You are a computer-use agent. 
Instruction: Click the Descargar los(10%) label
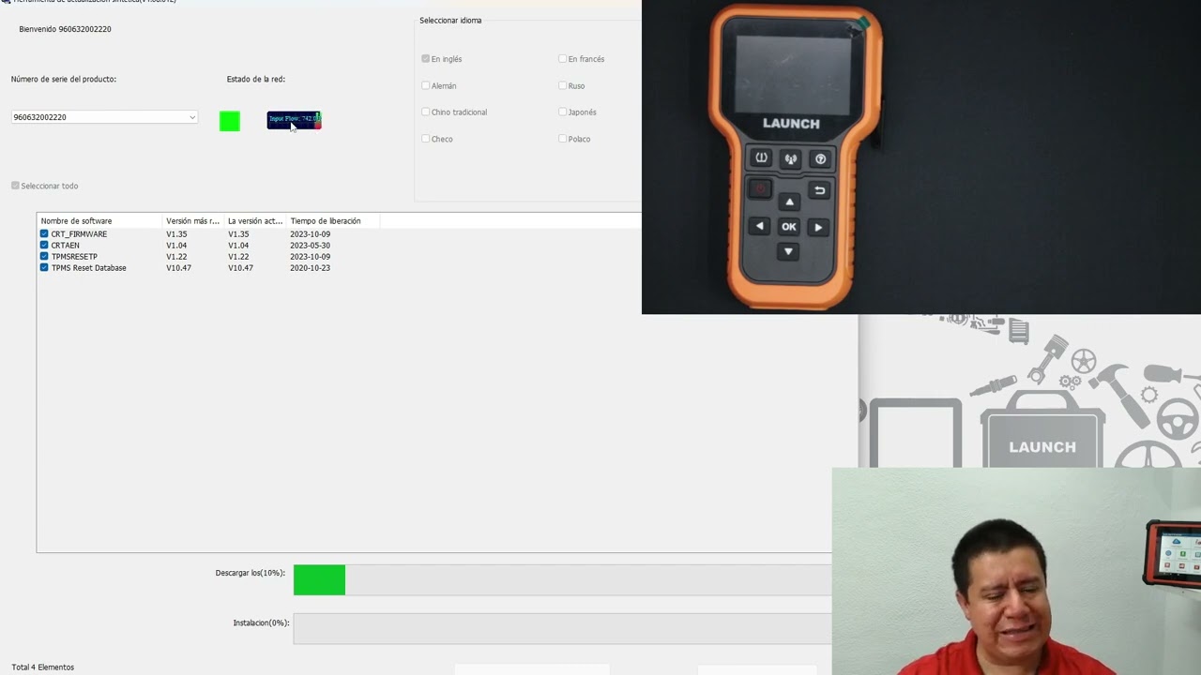tap(251, 573)
